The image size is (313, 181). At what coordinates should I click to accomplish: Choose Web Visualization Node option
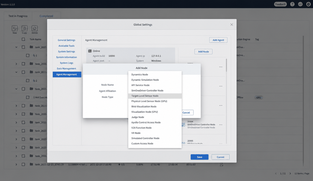coord(155,106)
